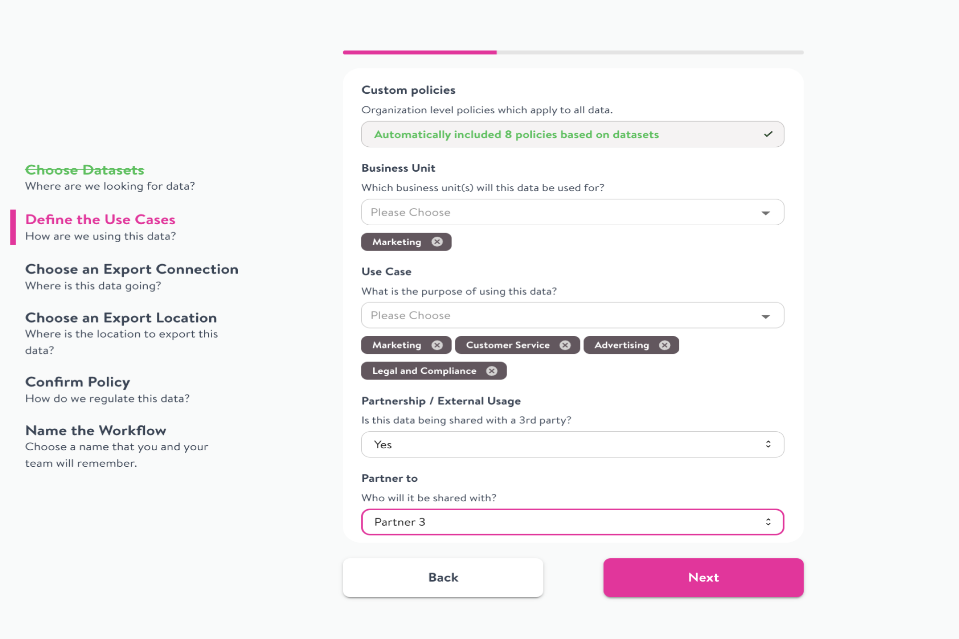Change the 3rd party sharing Yes selector
The width and height of the screenshot is (959, 639).
(572, 445)
